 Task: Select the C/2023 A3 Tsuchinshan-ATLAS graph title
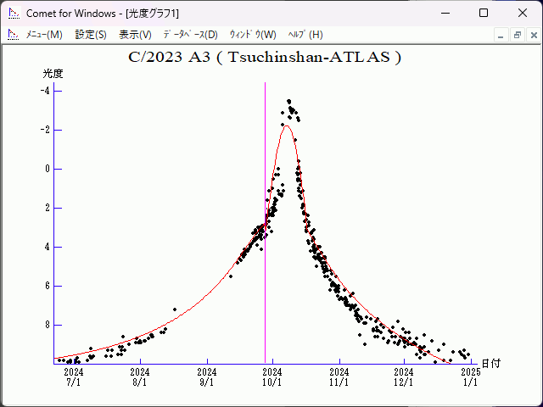click(265, 58)
